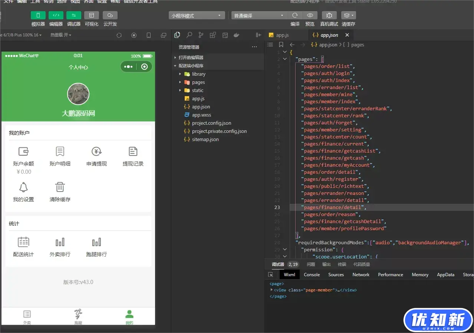Open the search icon in sidebar
The width and height of the screenshot is (474, 333).
pyautogui.click(x=189, y=35)
